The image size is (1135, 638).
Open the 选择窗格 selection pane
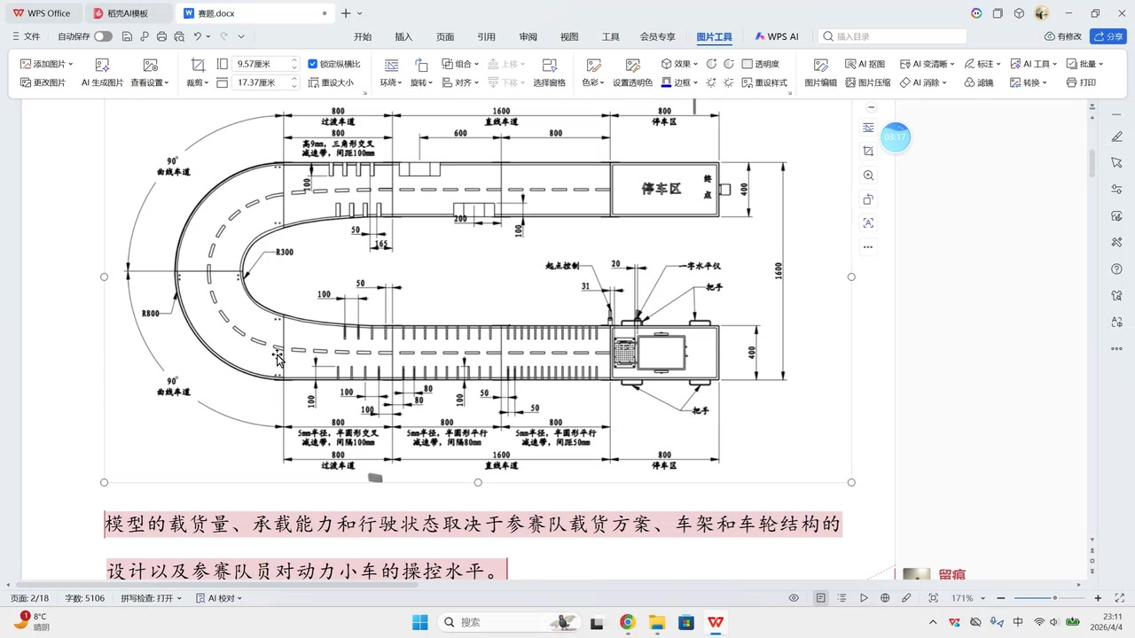coord(549,73)
